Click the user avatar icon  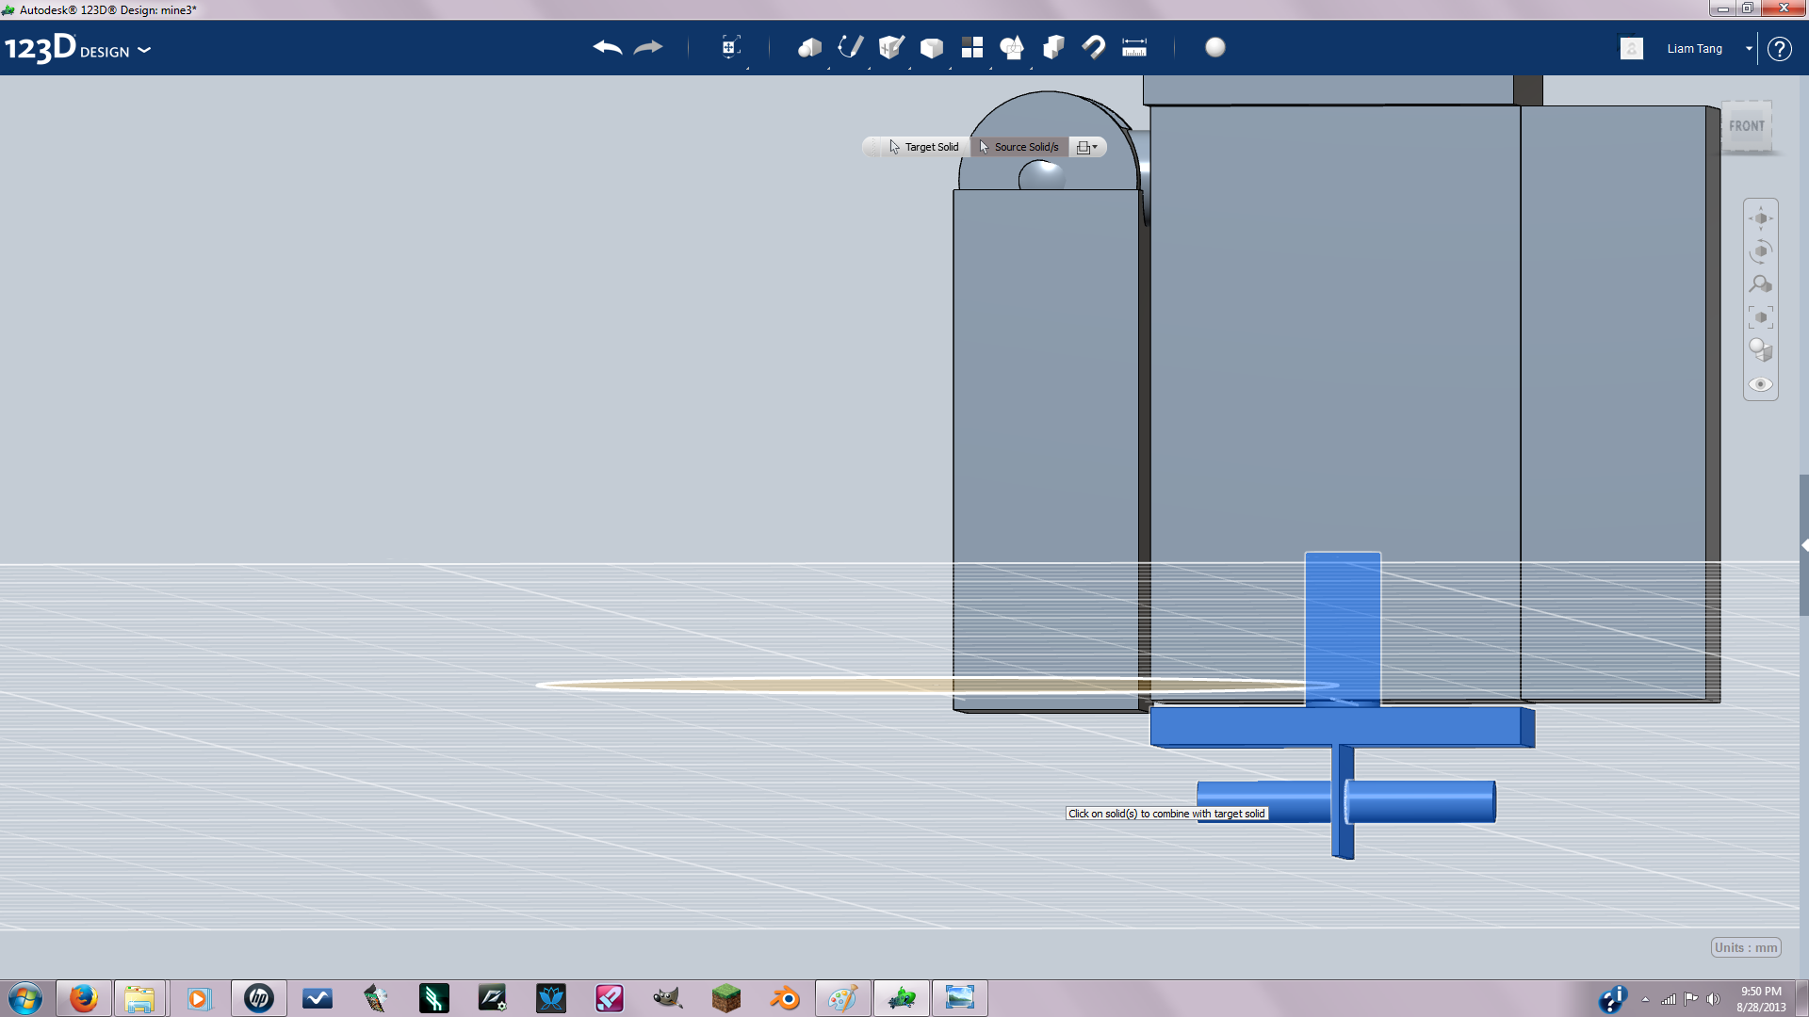point(1632,49)
